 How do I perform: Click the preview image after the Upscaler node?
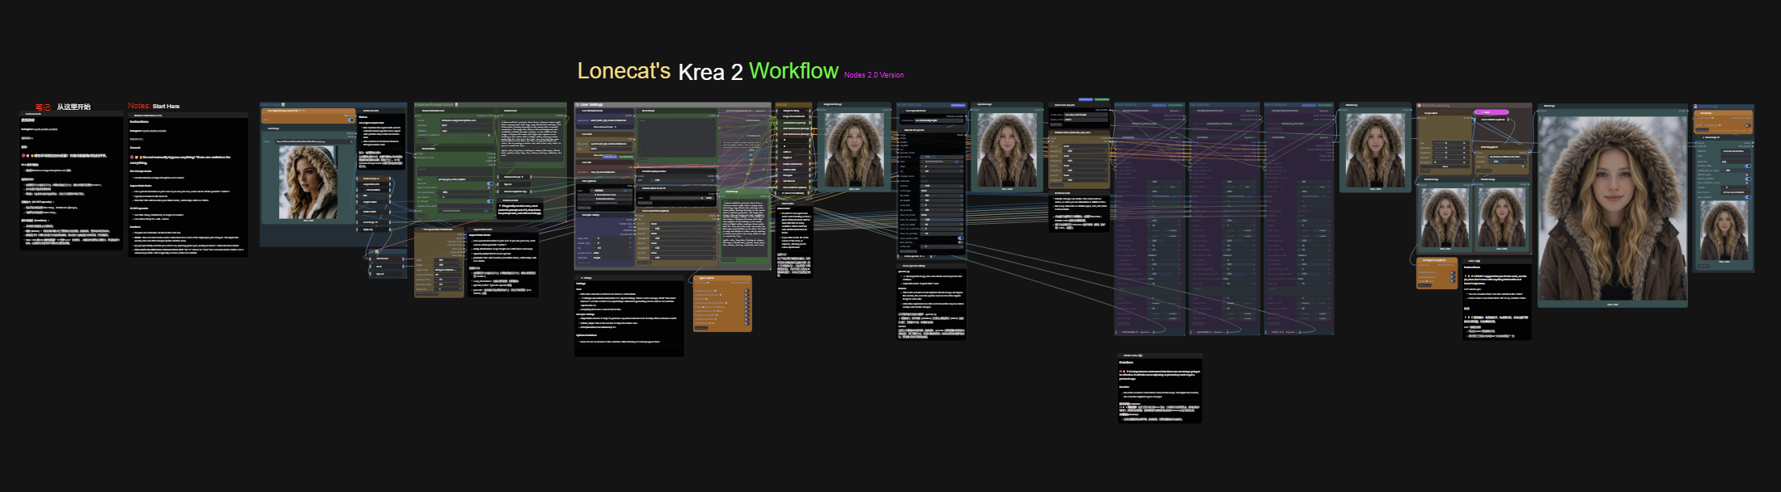coord(1007,149)
